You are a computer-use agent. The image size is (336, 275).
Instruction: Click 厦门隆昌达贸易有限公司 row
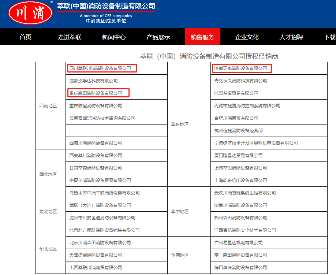click(239, 155)
